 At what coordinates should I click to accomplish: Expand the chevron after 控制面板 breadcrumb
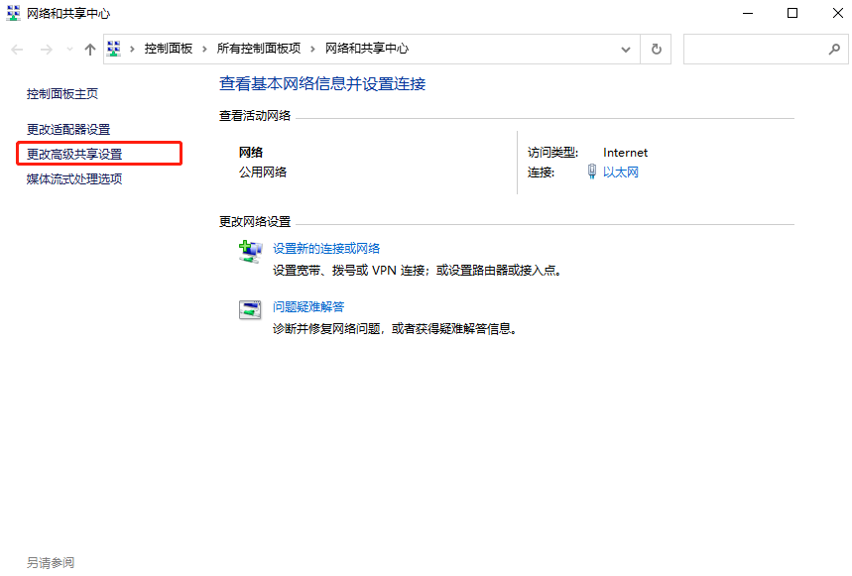[204, 49]
